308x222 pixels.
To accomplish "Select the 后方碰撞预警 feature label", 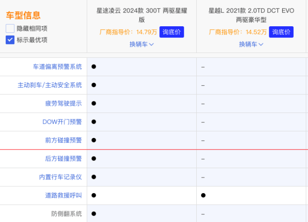I will pyautogui.click(x=63, y=158).
